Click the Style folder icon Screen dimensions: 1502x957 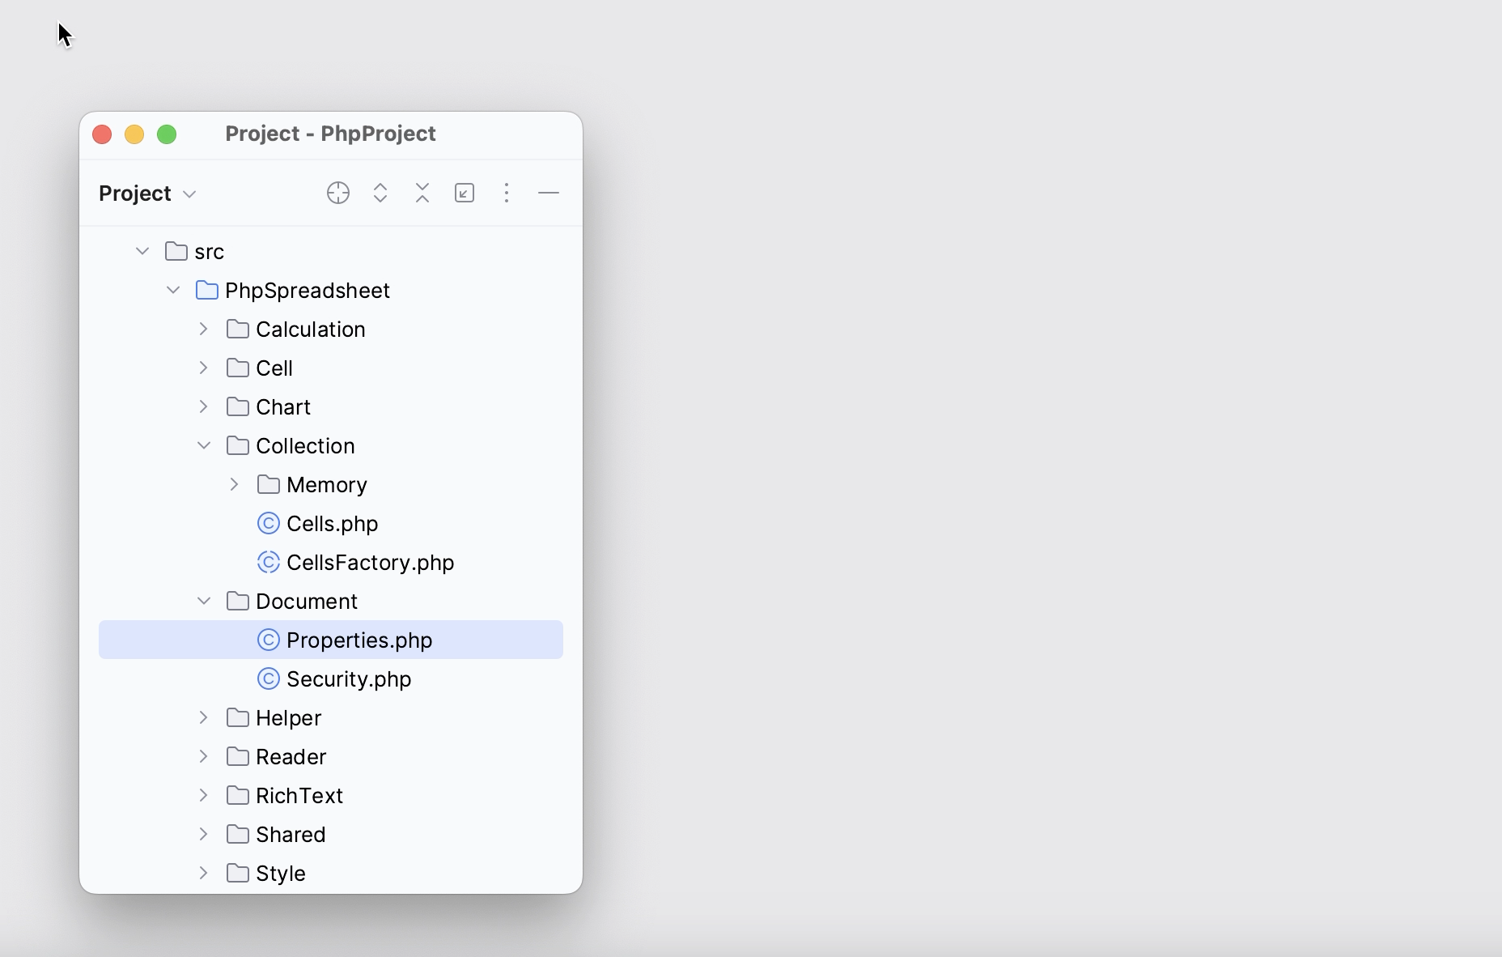click(238, 873)
